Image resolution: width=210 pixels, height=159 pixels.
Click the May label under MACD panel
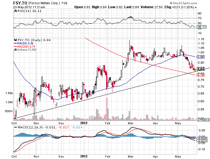pyautogui.click(x=178, y=157)
